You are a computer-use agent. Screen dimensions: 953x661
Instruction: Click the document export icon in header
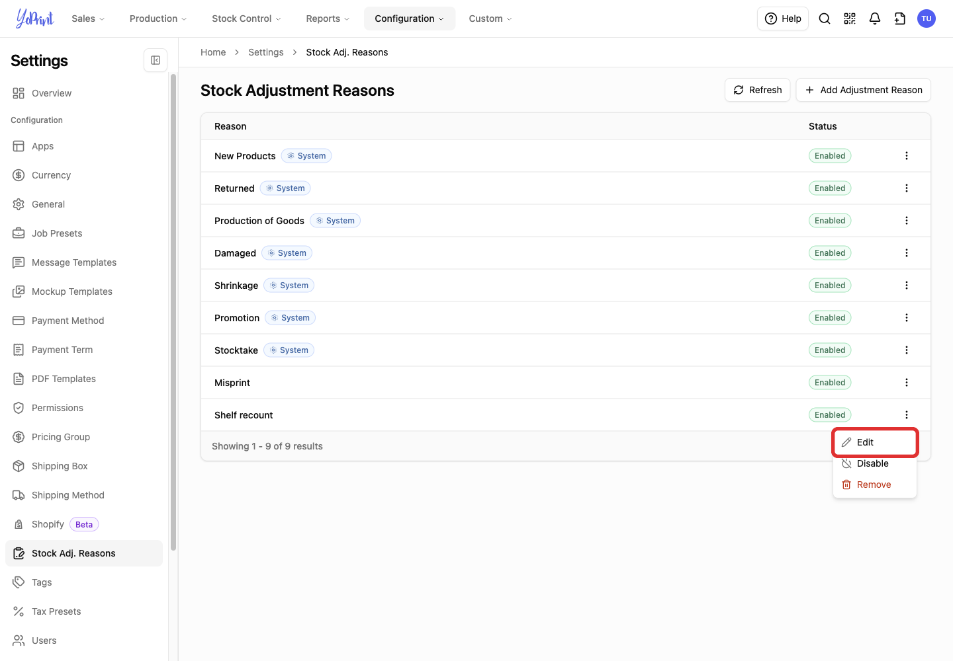tap(900, 19)
